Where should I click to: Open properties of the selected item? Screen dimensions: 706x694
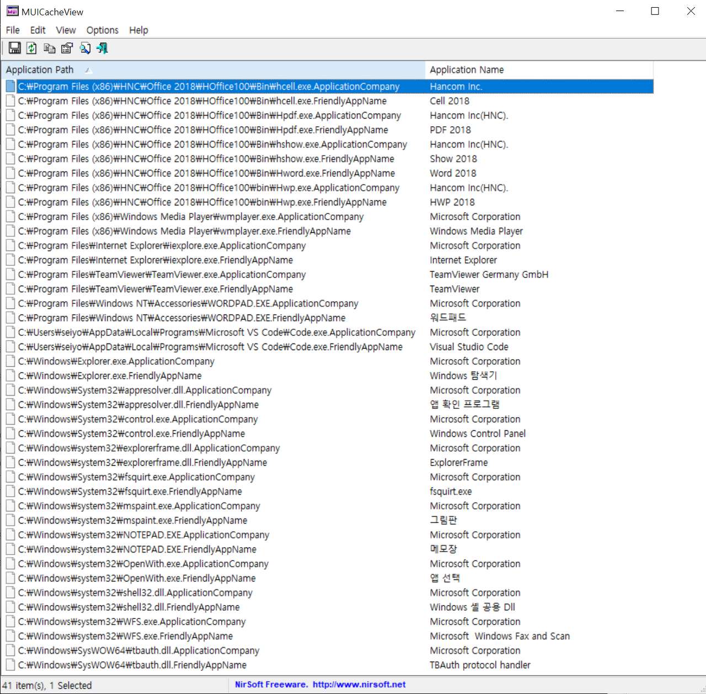coord(66,48)
